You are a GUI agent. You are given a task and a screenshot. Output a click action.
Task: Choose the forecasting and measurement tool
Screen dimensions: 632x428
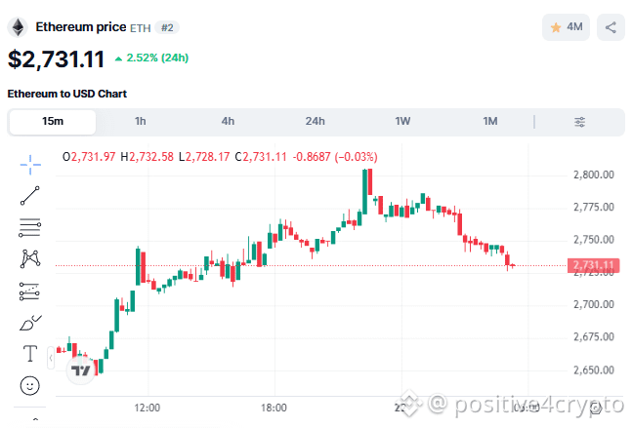[29, 292]
